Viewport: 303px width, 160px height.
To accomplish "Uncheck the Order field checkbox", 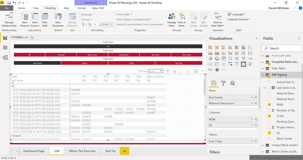I will pyautogui.click(x=269, y=116).
